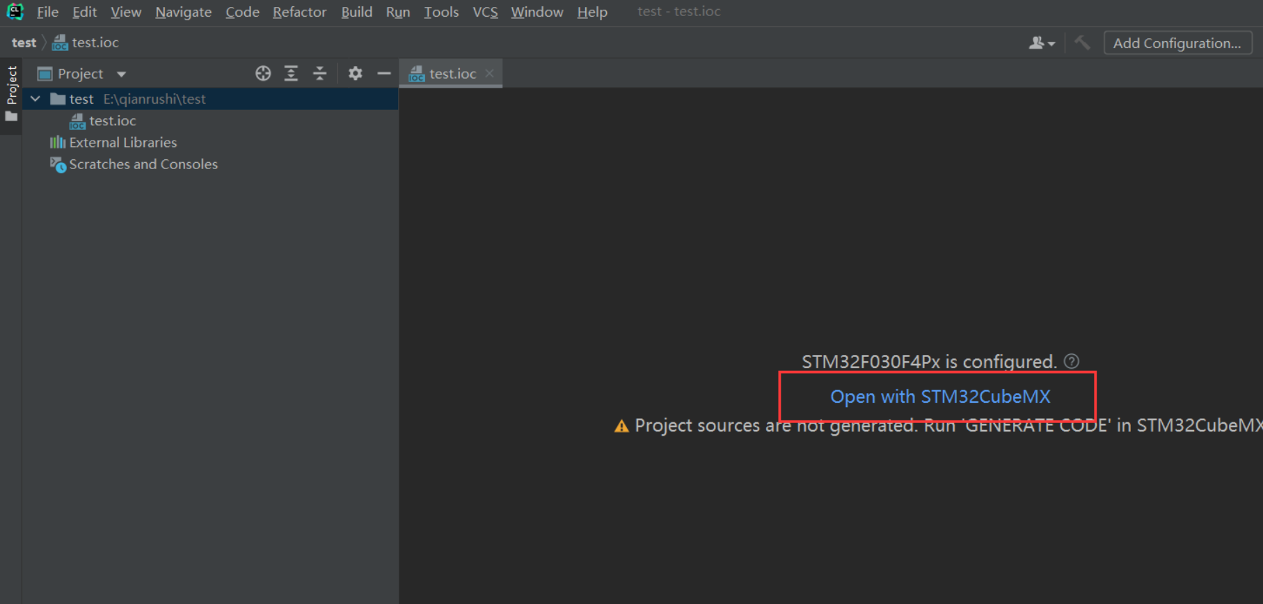This screenshot has height=604, width=1263.
Task: Click the Add Configuration button
Action: pos(1177,43)
